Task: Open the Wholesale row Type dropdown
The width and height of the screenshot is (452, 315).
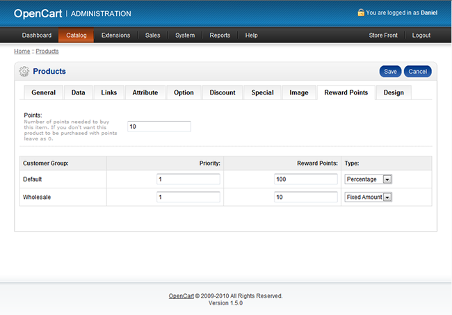Action: click(368, 197)
